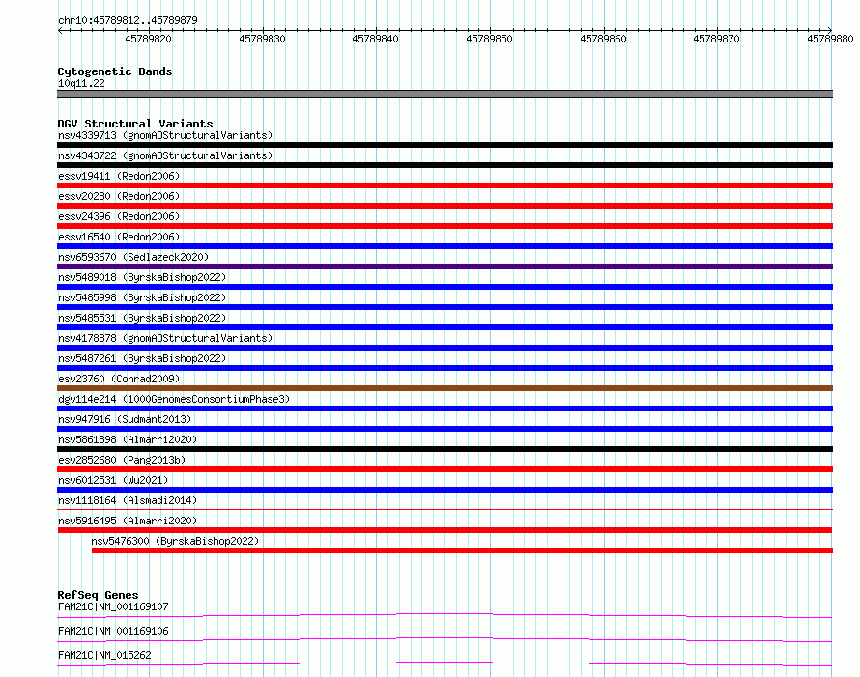The width and height of the screenshot is (860, 677).
Task: Click the red bar under nsv5476300
Action: [x=462, y=550]
